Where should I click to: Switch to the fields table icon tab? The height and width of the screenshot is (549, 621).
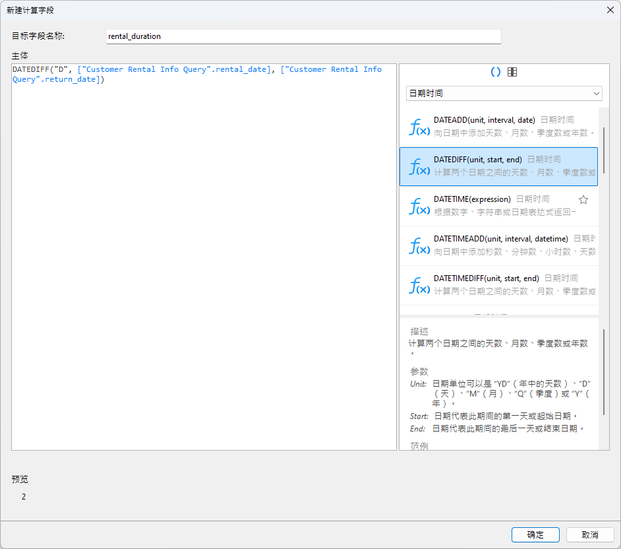512,72
